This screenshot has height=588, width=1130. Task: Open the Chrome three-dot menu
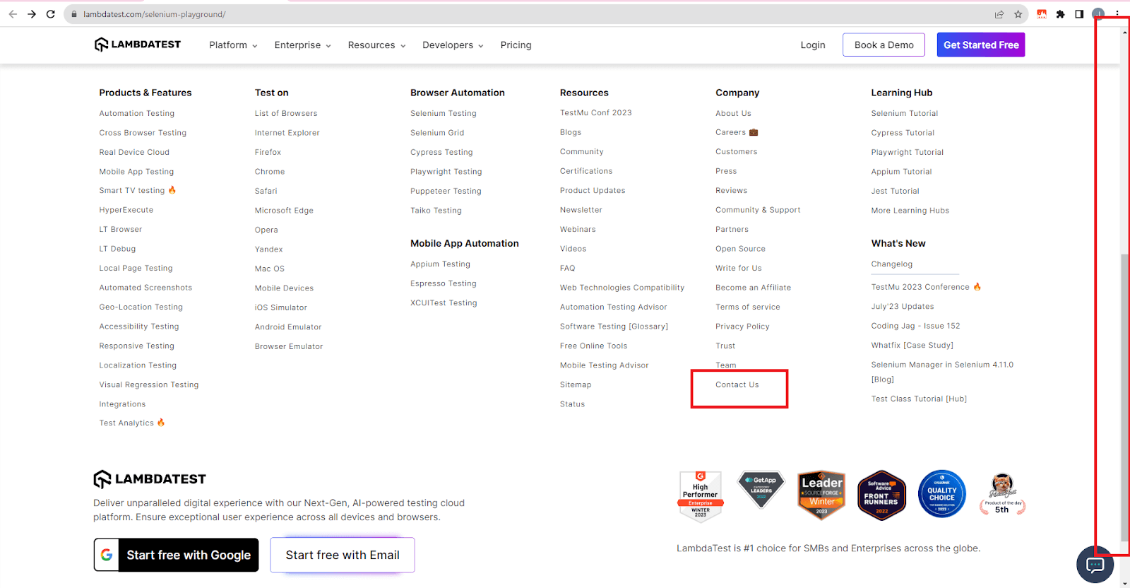pyautogui.click(x=1117, y=14)
